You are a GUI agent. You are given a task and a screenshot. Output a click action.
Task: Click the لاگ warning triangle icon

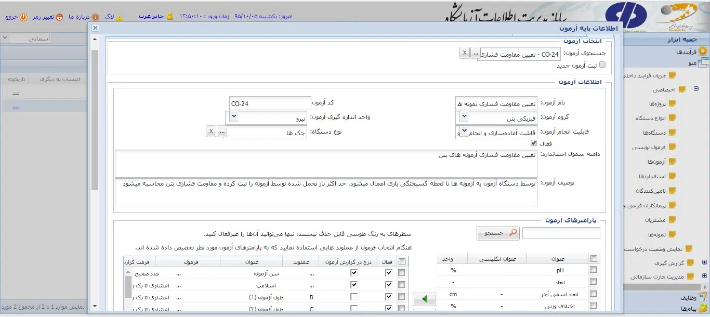pos(120,17)
